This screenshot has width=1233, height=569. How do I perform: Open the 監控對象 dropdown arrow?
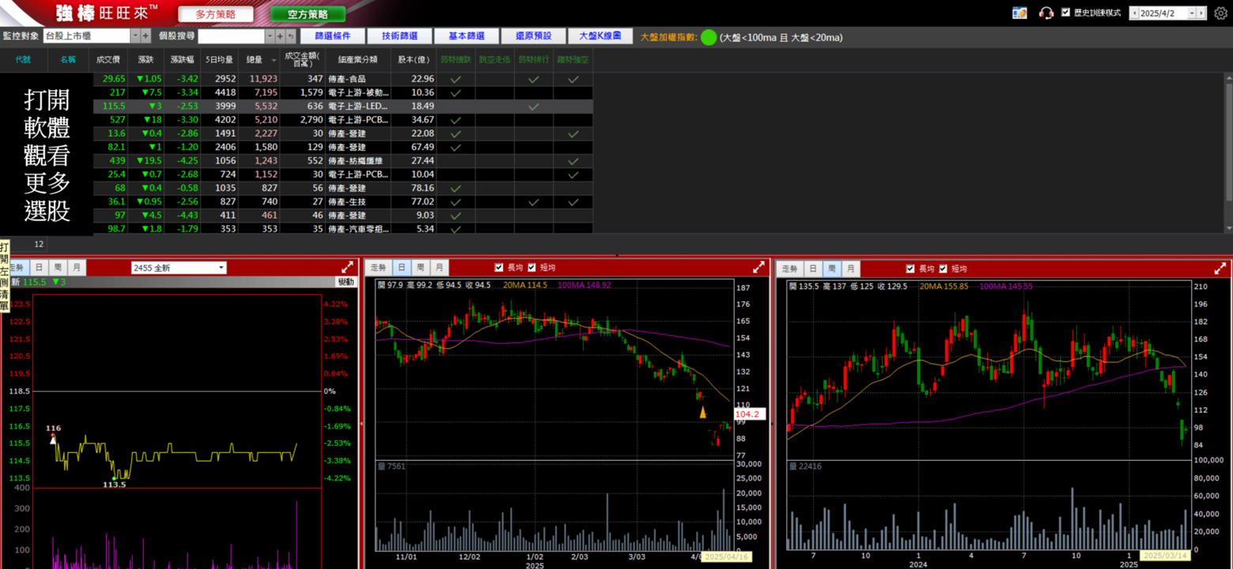point(135,36)
